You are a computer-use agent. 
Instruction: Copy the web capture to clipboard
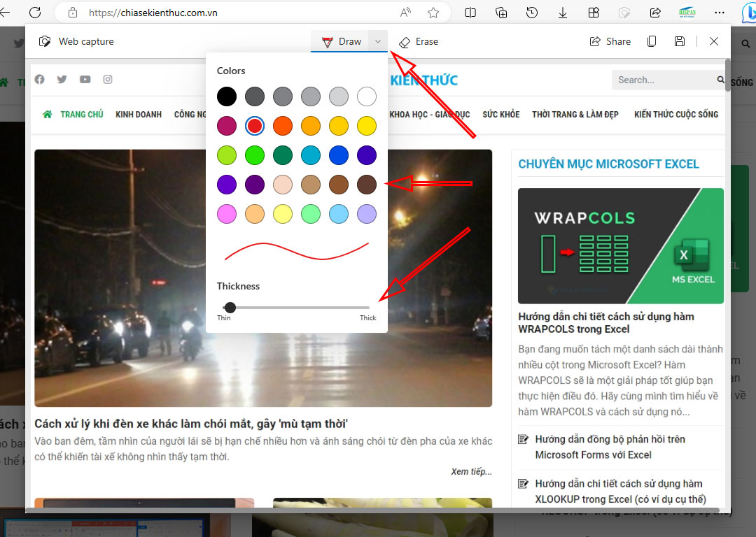651,41
